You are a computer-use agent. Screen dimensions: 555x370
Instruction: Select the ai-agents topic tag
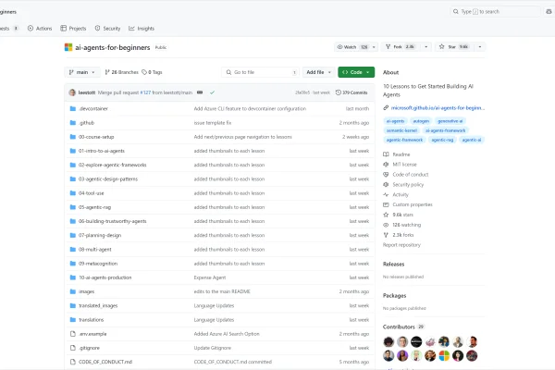point(395,121)
